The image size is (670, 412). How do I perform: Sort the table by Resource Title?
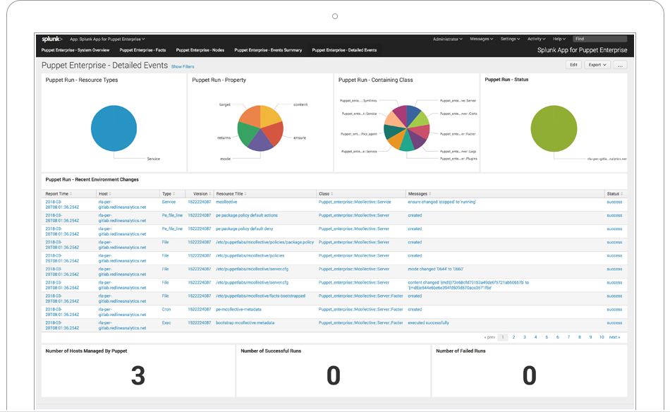(231, 194)
